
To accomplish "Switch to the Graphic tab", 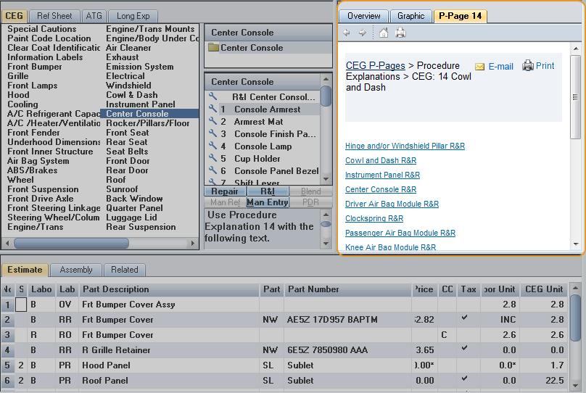I will (410, 16).
